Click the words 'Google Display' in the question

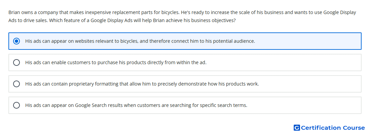coord(340,12)
